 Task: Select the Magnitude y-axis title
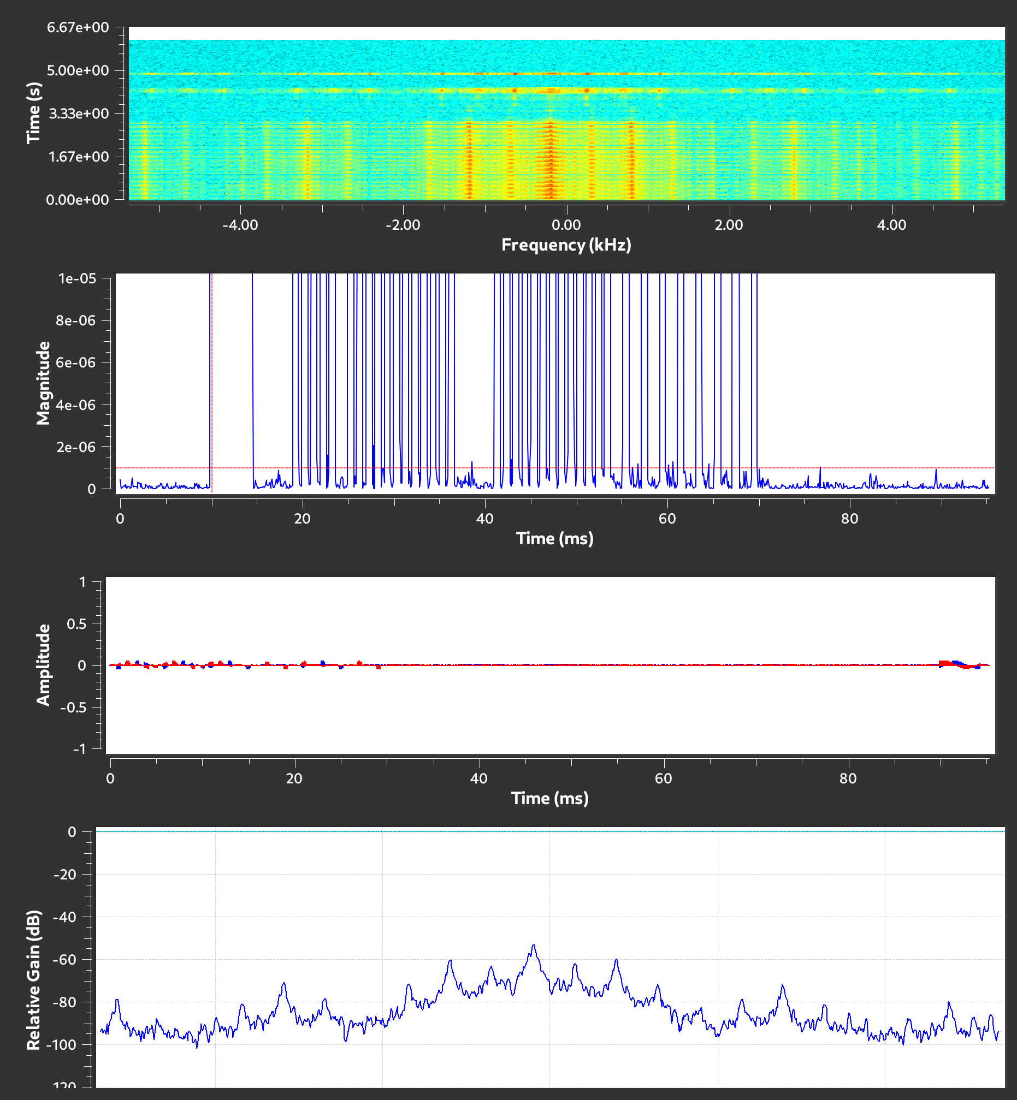[43, 383]
